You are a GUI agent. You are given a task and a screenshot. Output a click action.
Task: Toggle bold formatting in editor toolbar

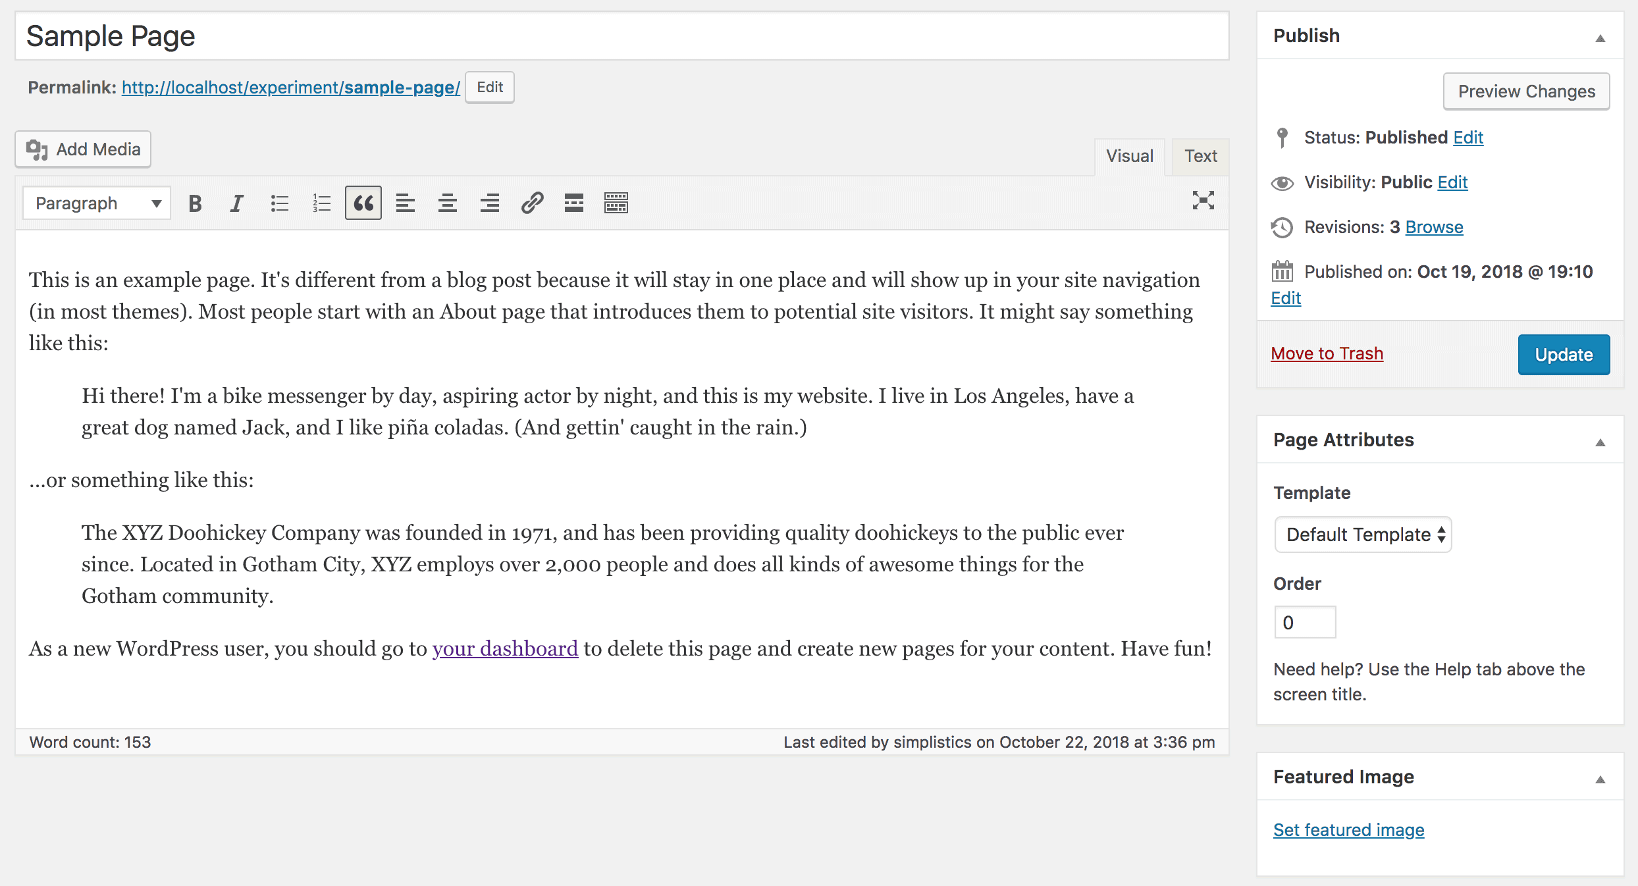pyautogui.click(x=195, y=203)
